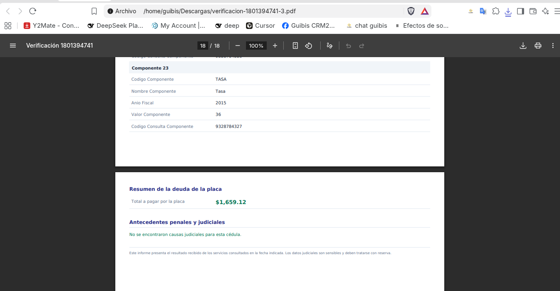This screenshot has width=560, height=291.
Task: Click 'Resumen de la deuda de la placa' heading
Action: point(175,189)
